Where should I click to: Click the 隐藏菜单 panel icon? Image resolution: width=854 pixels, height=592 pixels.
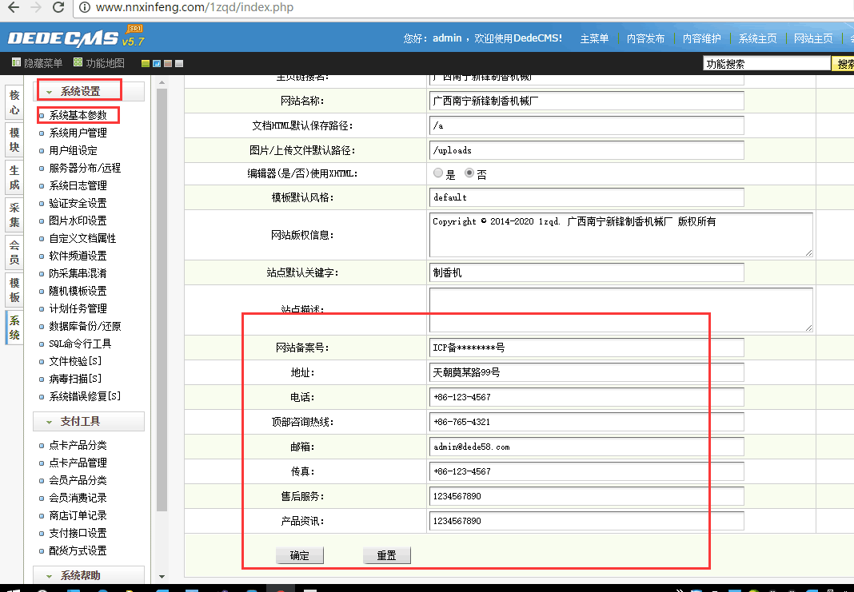tap(16, 63)
